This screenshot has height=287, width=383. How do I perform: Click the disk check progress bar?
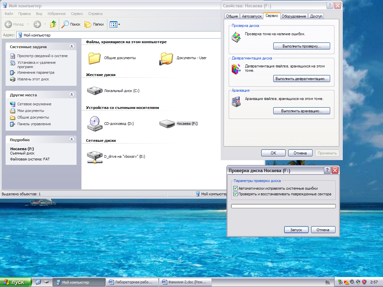point(283,206)
